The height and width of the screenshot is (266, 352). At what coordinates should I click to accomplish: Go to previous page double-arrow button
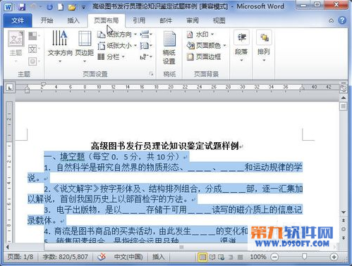tap(344, 221)
